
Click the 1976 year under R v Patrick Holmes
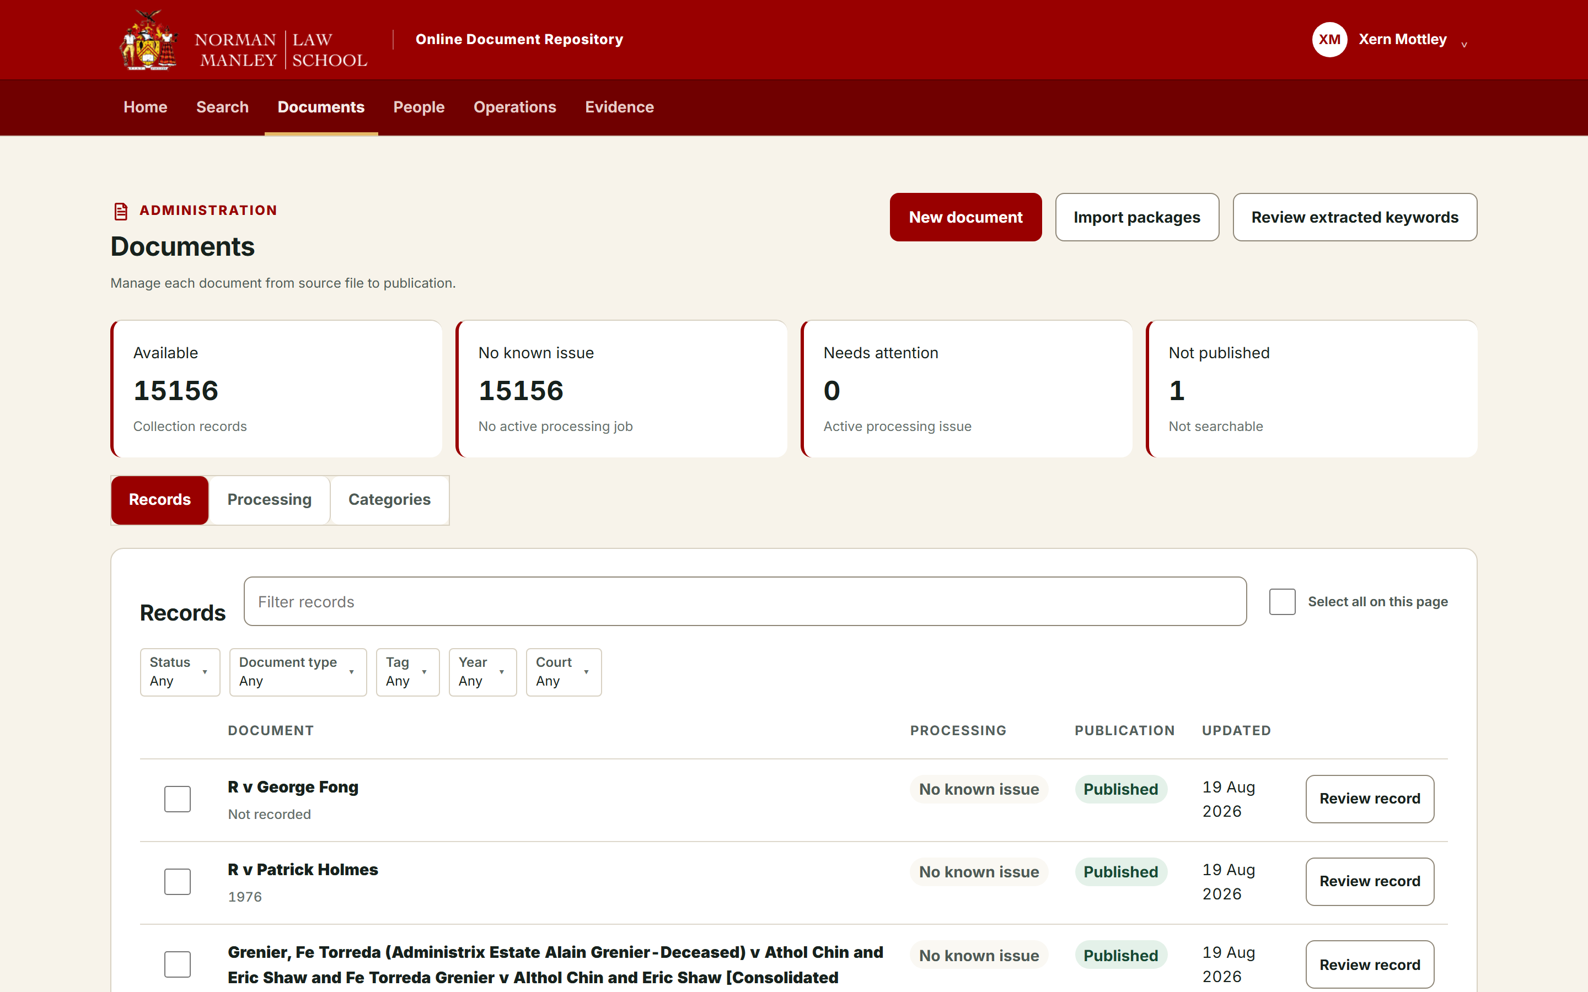pyautogui.click(x=245, y=897)
